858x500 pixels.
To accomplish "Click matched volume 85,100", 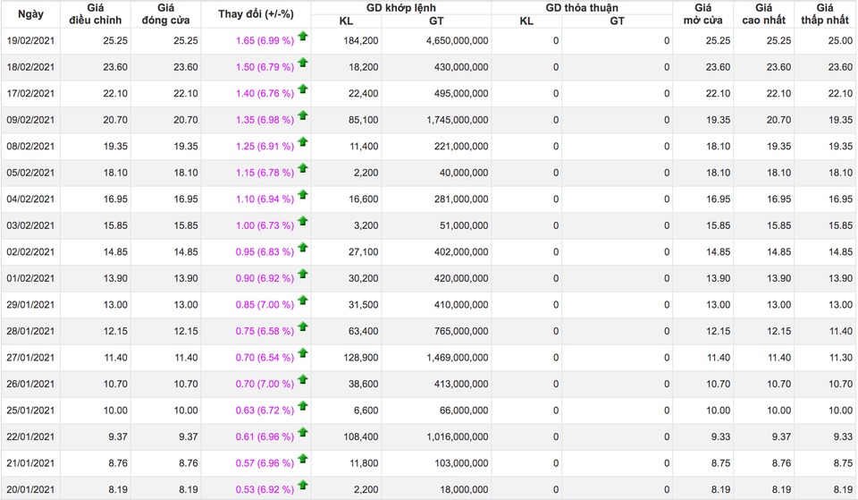I will 364,120.
